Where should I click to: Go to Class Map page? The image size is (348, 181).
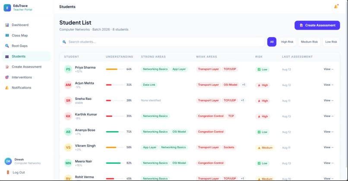[x=26, y=35]
